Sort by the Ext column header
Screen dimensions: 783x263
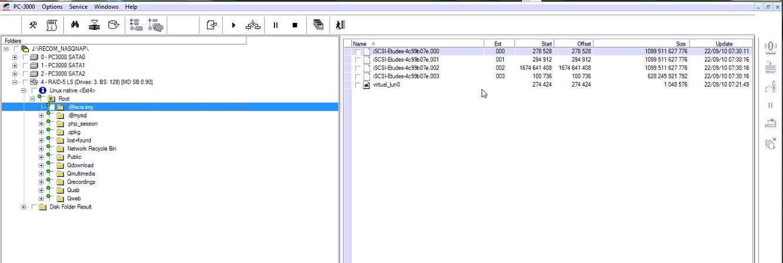pyautogui.click(x=499, y=43)
